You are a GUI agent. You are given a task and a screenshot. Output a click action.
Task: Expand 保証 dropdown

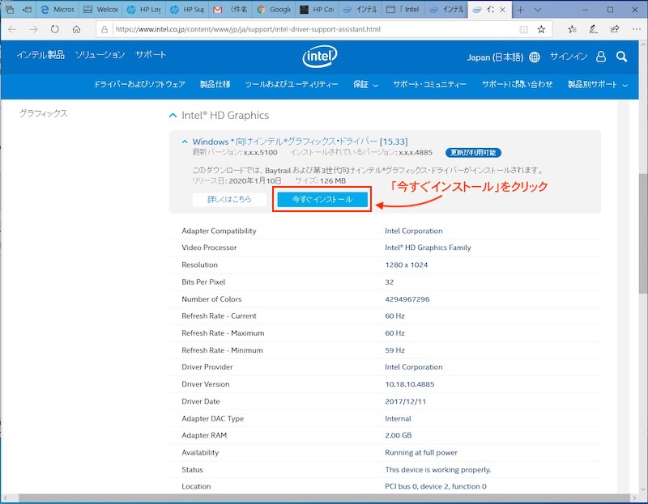365,85
